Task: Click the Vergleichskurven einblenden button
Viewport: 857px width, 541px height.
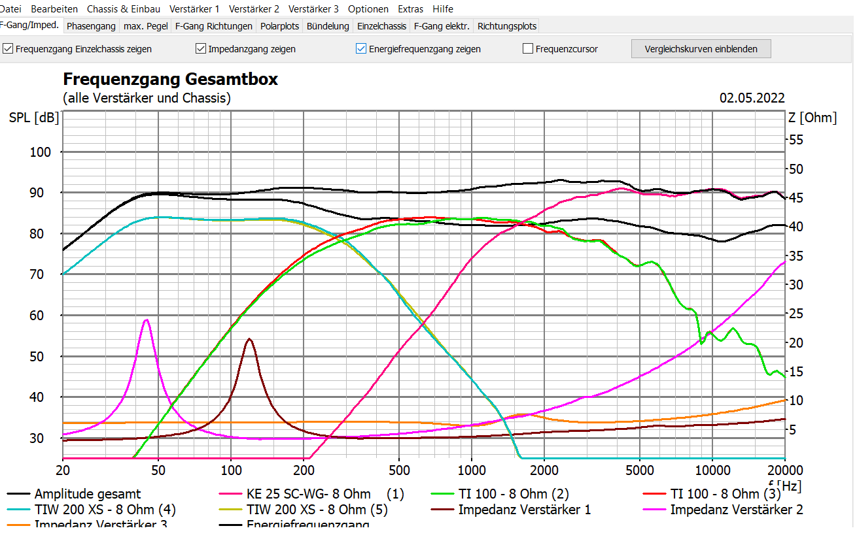Action: pos(701,49)
